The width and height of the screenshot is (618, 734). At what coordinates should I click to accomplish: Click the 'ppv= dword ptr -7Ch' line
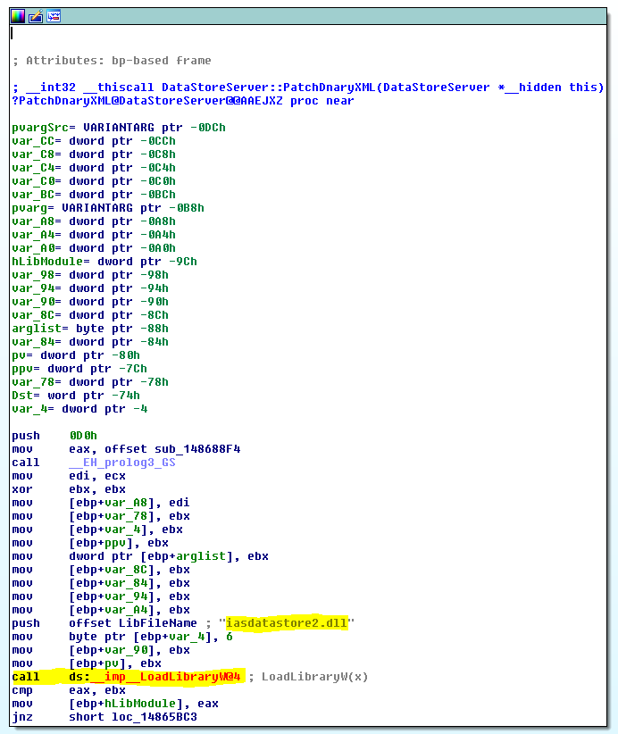tap(79, 370)
